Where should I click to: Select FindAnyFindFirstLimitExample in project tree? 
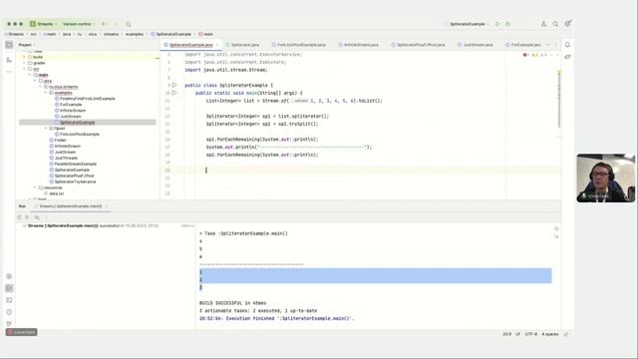[85, 99]
